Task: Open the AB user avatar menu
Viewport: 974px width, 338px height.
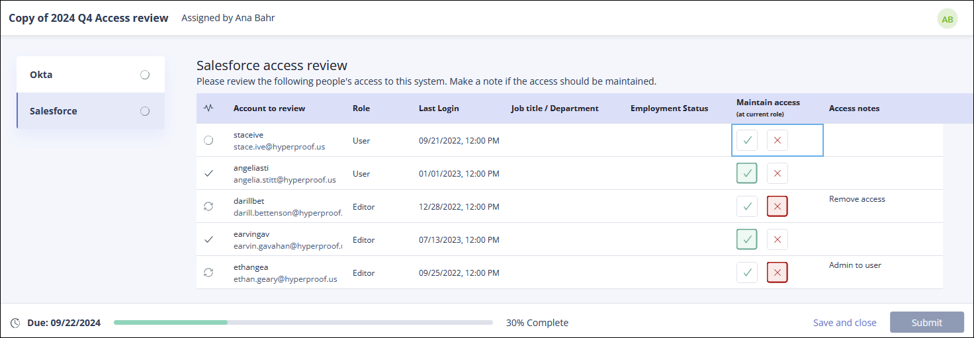Action: coord(948,19)
